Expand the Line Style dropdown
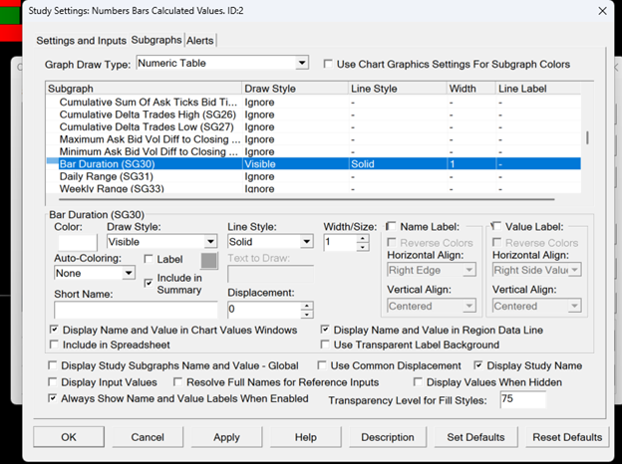The image size is (622, 464). (305, 242)
